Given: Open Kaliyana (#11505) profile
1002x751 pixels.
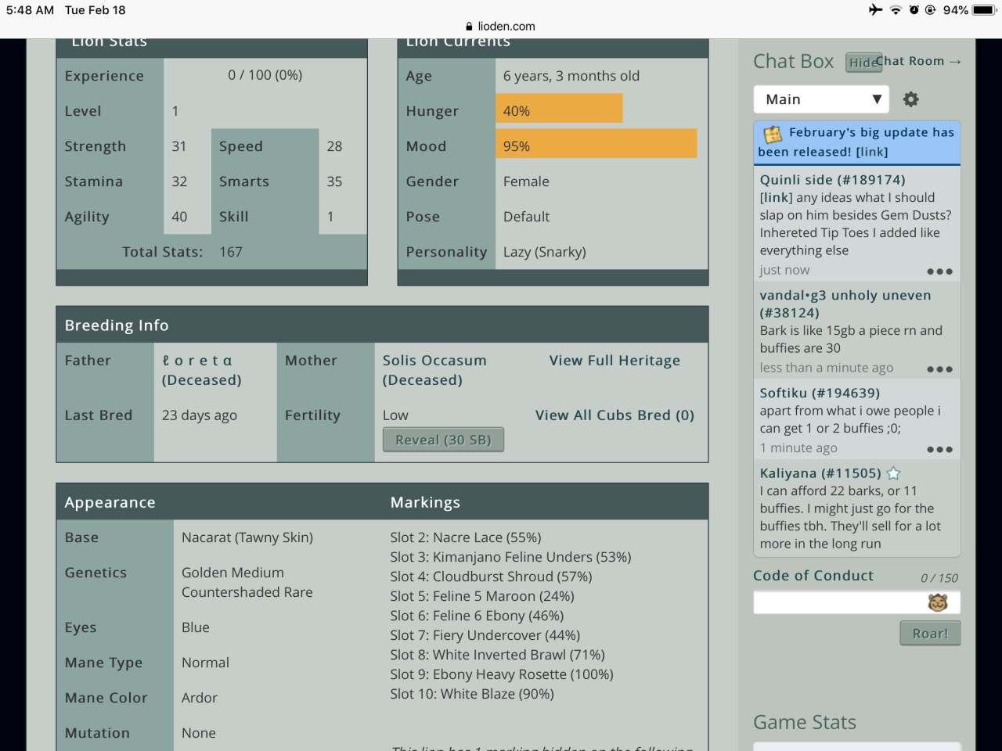Looking at the screenshot, I should [x=820, y=473].
